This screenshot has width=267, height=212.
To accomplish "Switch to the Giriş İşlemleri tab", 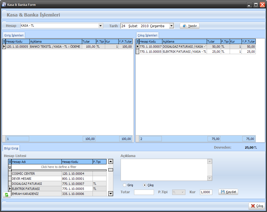I will 14,35.
